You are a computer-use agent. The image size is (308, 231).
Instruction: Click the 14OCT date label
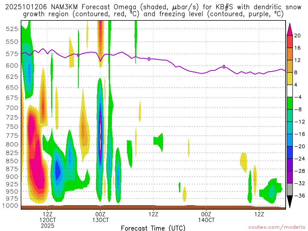206,220
